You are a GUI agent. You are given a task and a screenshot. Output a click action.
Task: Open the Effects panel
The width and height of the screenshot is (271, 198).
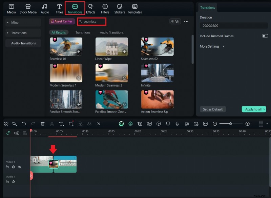[90, 8]
